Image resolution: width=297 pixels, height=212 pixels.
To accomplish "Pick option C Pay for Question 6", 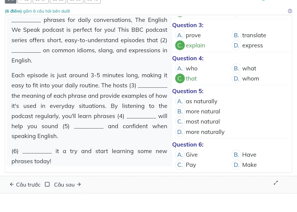I will [x=180, y=165].
